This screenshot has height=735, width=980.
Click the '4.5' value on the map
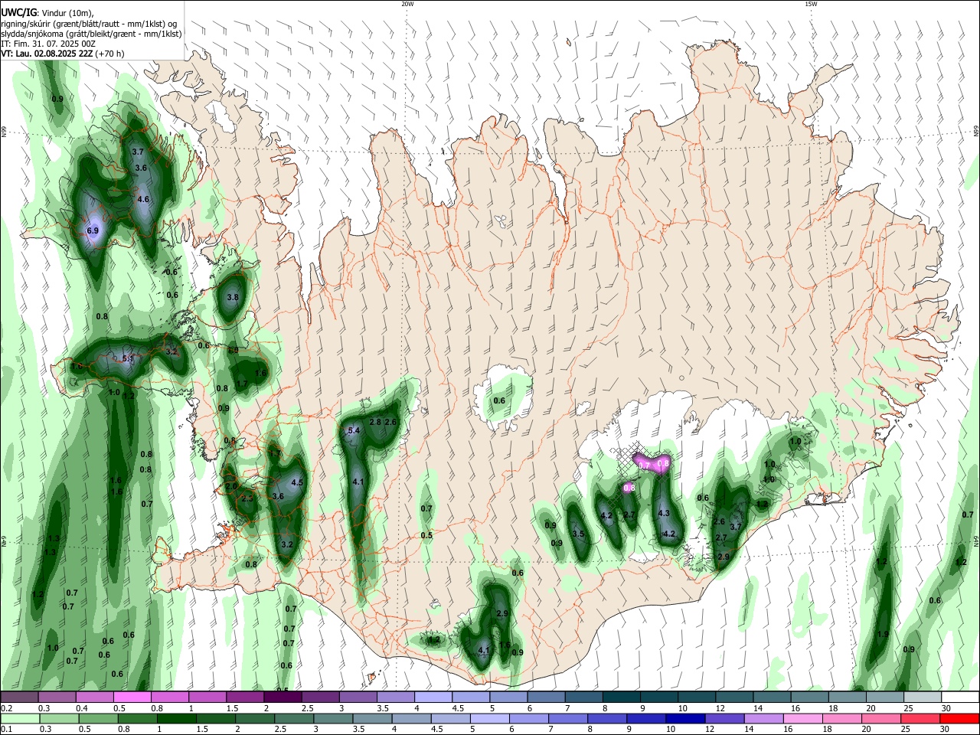click(297, 483)
